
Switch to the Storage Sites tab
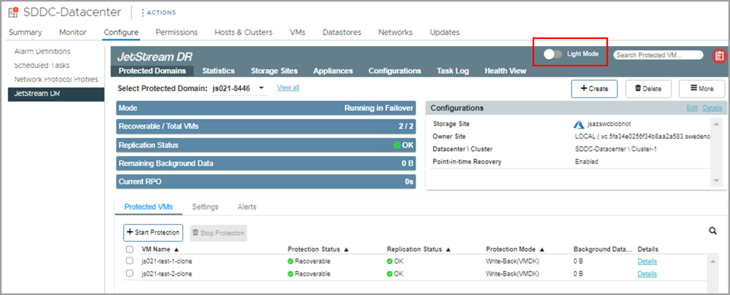(274, 71)
